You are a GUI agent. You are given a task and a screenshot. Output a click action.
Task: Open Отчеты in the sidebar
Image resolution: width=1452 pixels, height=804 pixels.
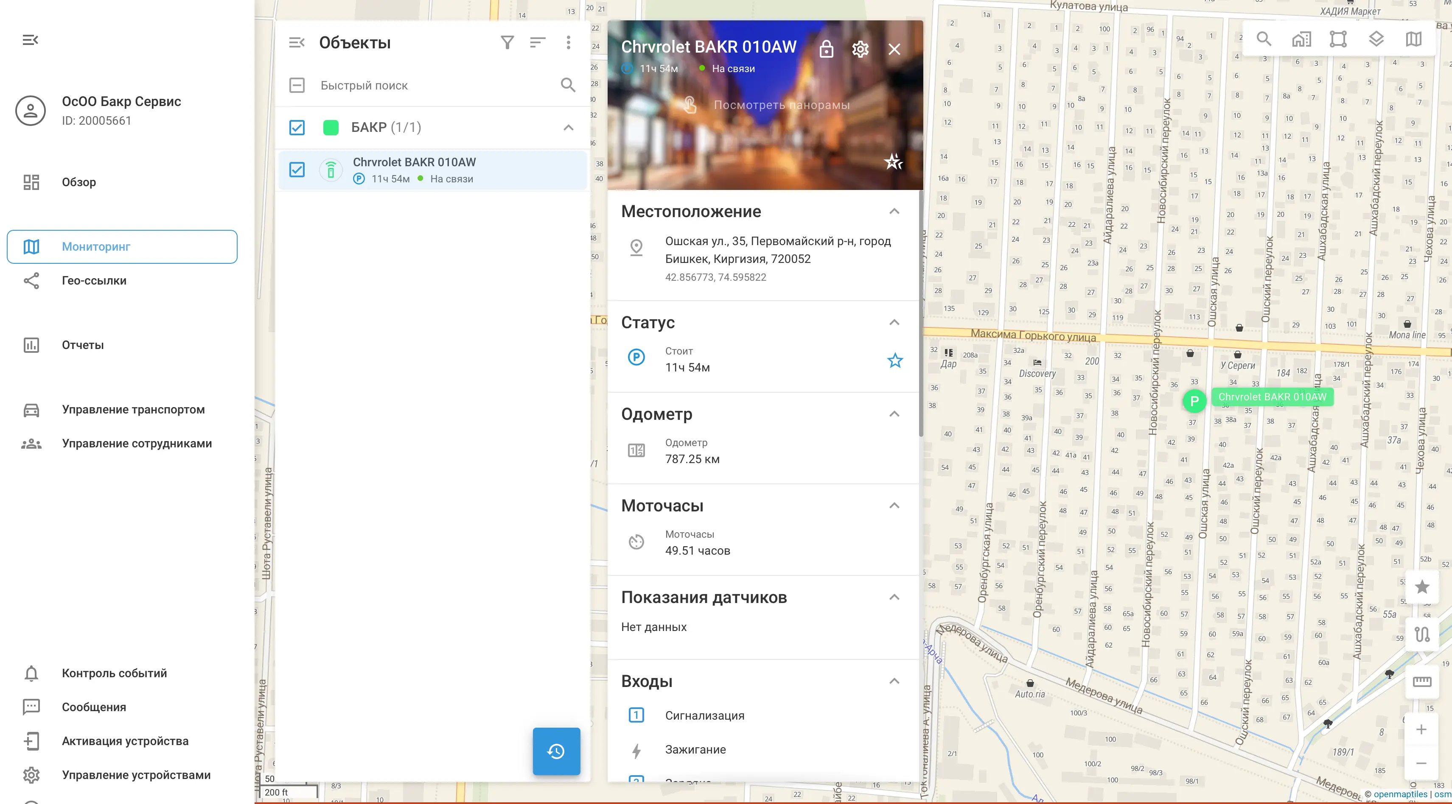(83, 345)
